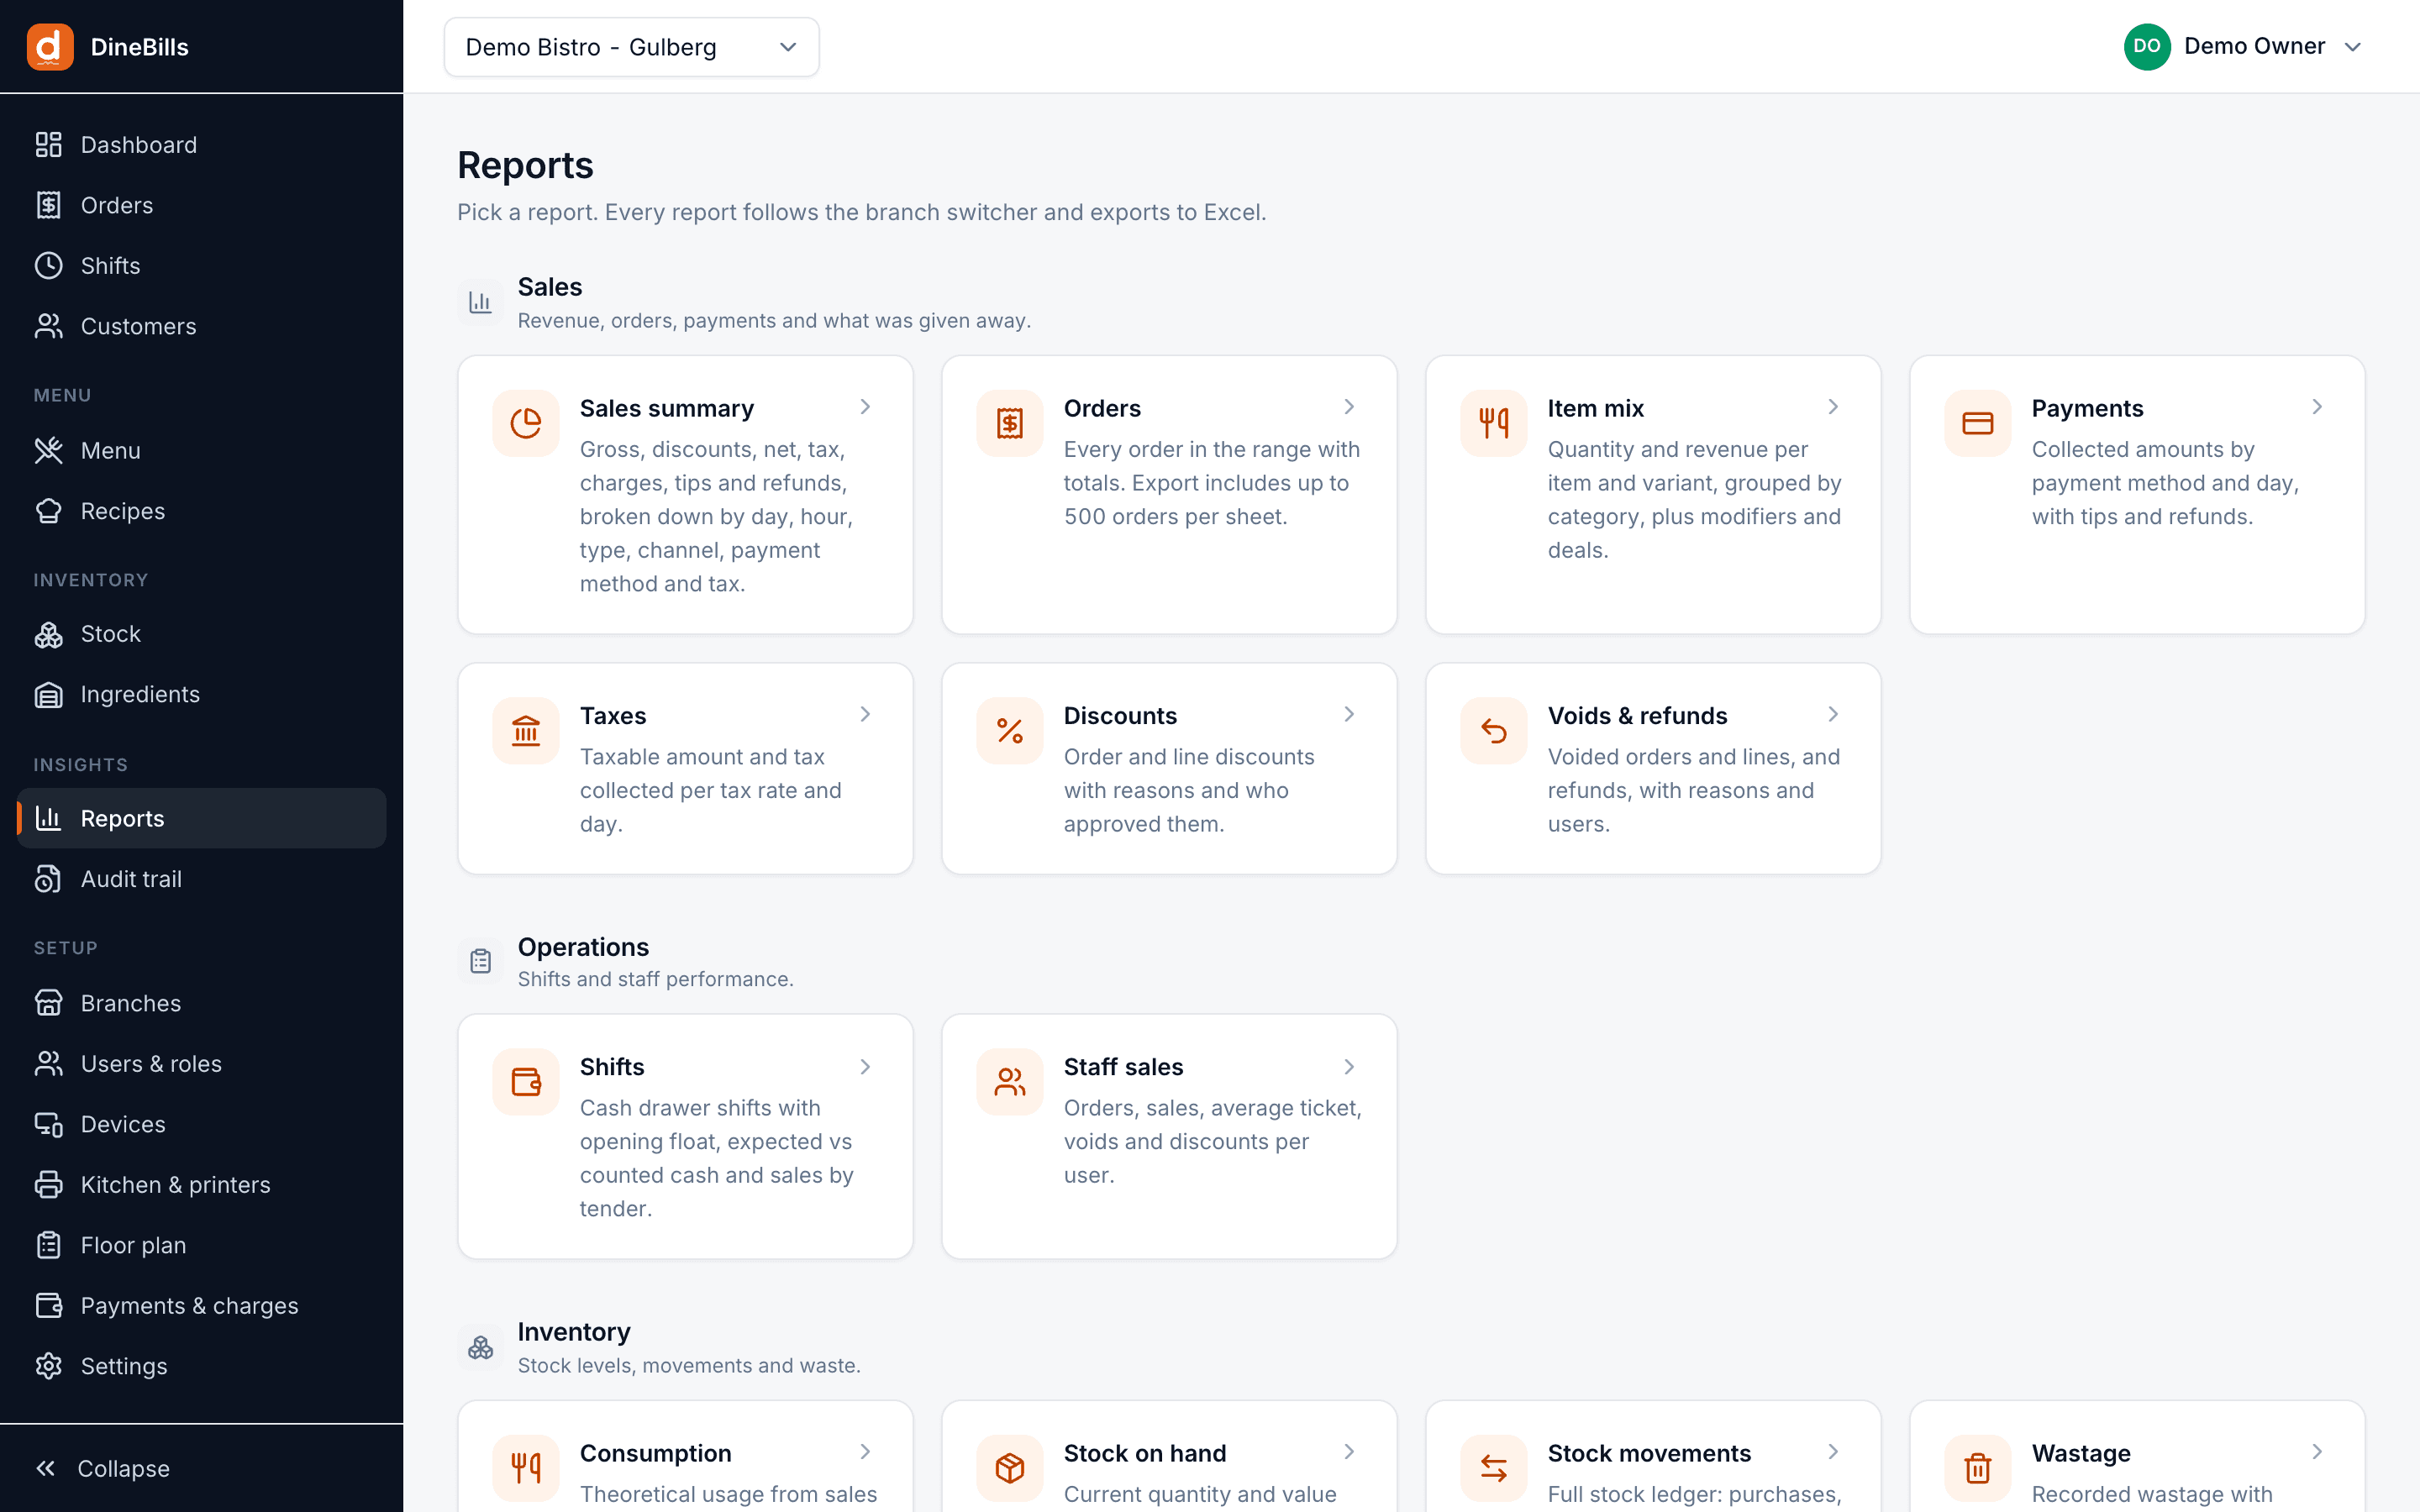Click the Stock movements arrows icon
This screenshot has height=1512, width=2420.
click(x=1494, y=1468)
